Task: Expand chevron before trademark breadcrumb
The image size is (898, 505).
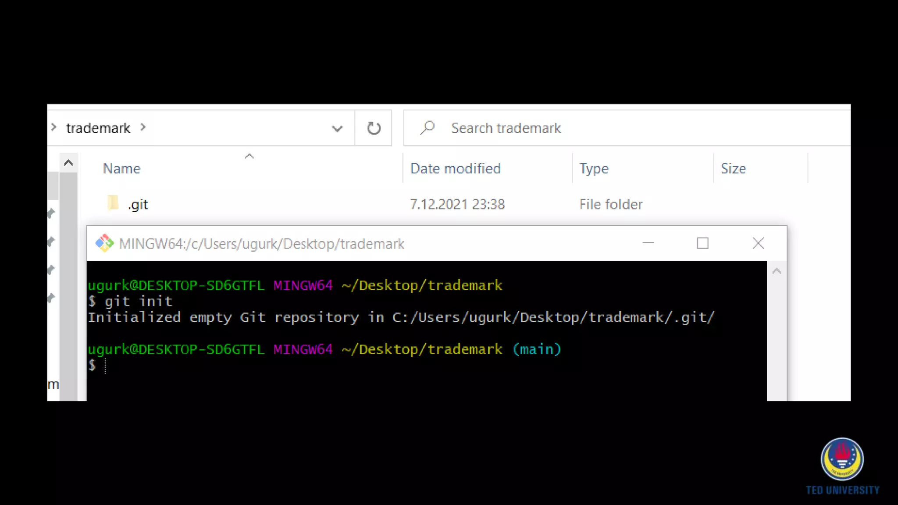Action: 53,128
